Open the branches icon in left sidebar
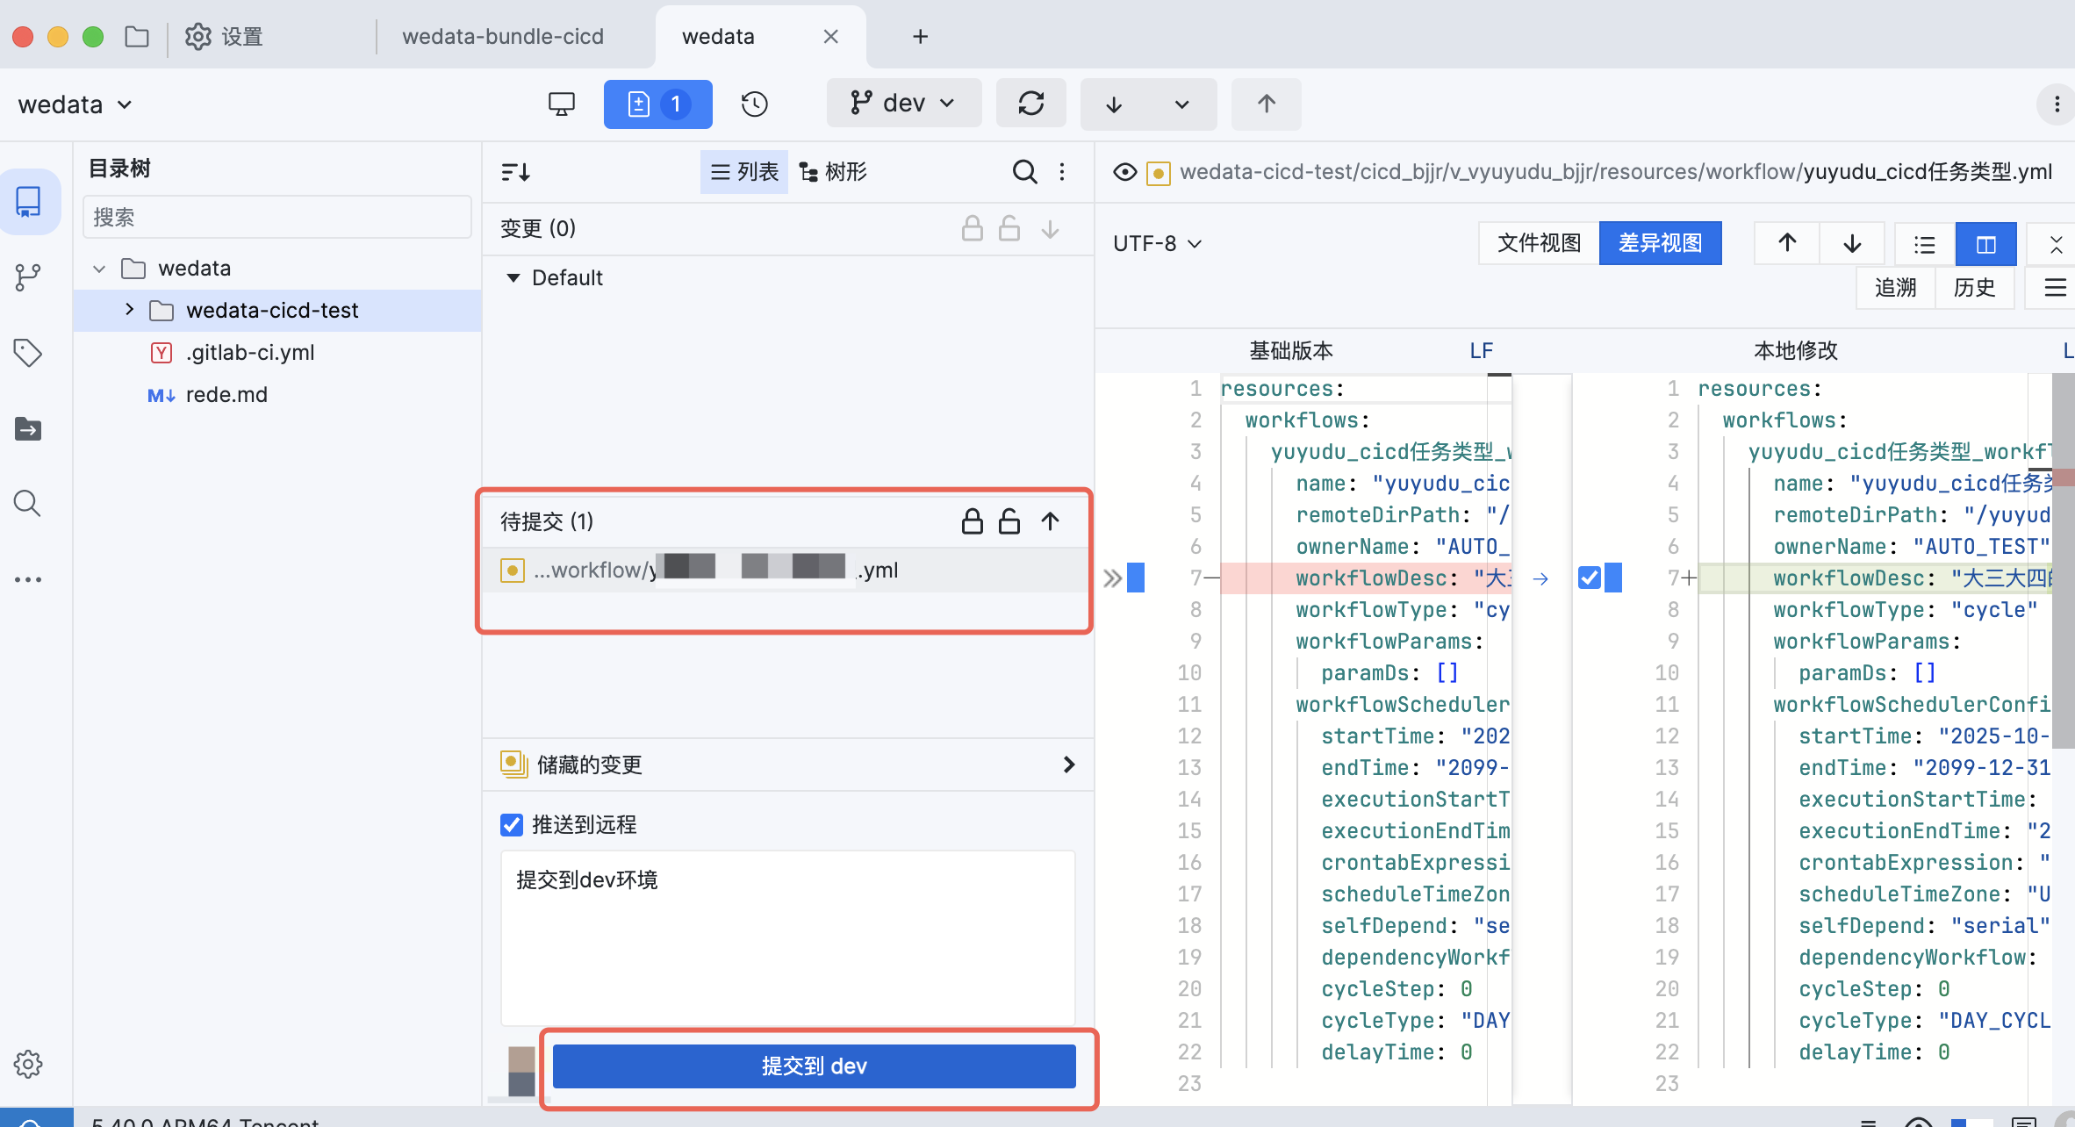 click(x=28, y=277)
